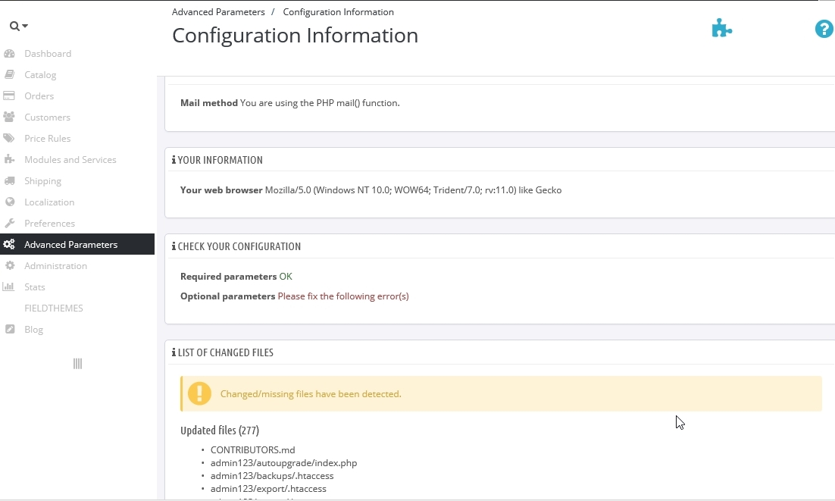Click the Dashboard sidebar icon
This screenshot has width=835, height=501.
(x=9, y=54)
